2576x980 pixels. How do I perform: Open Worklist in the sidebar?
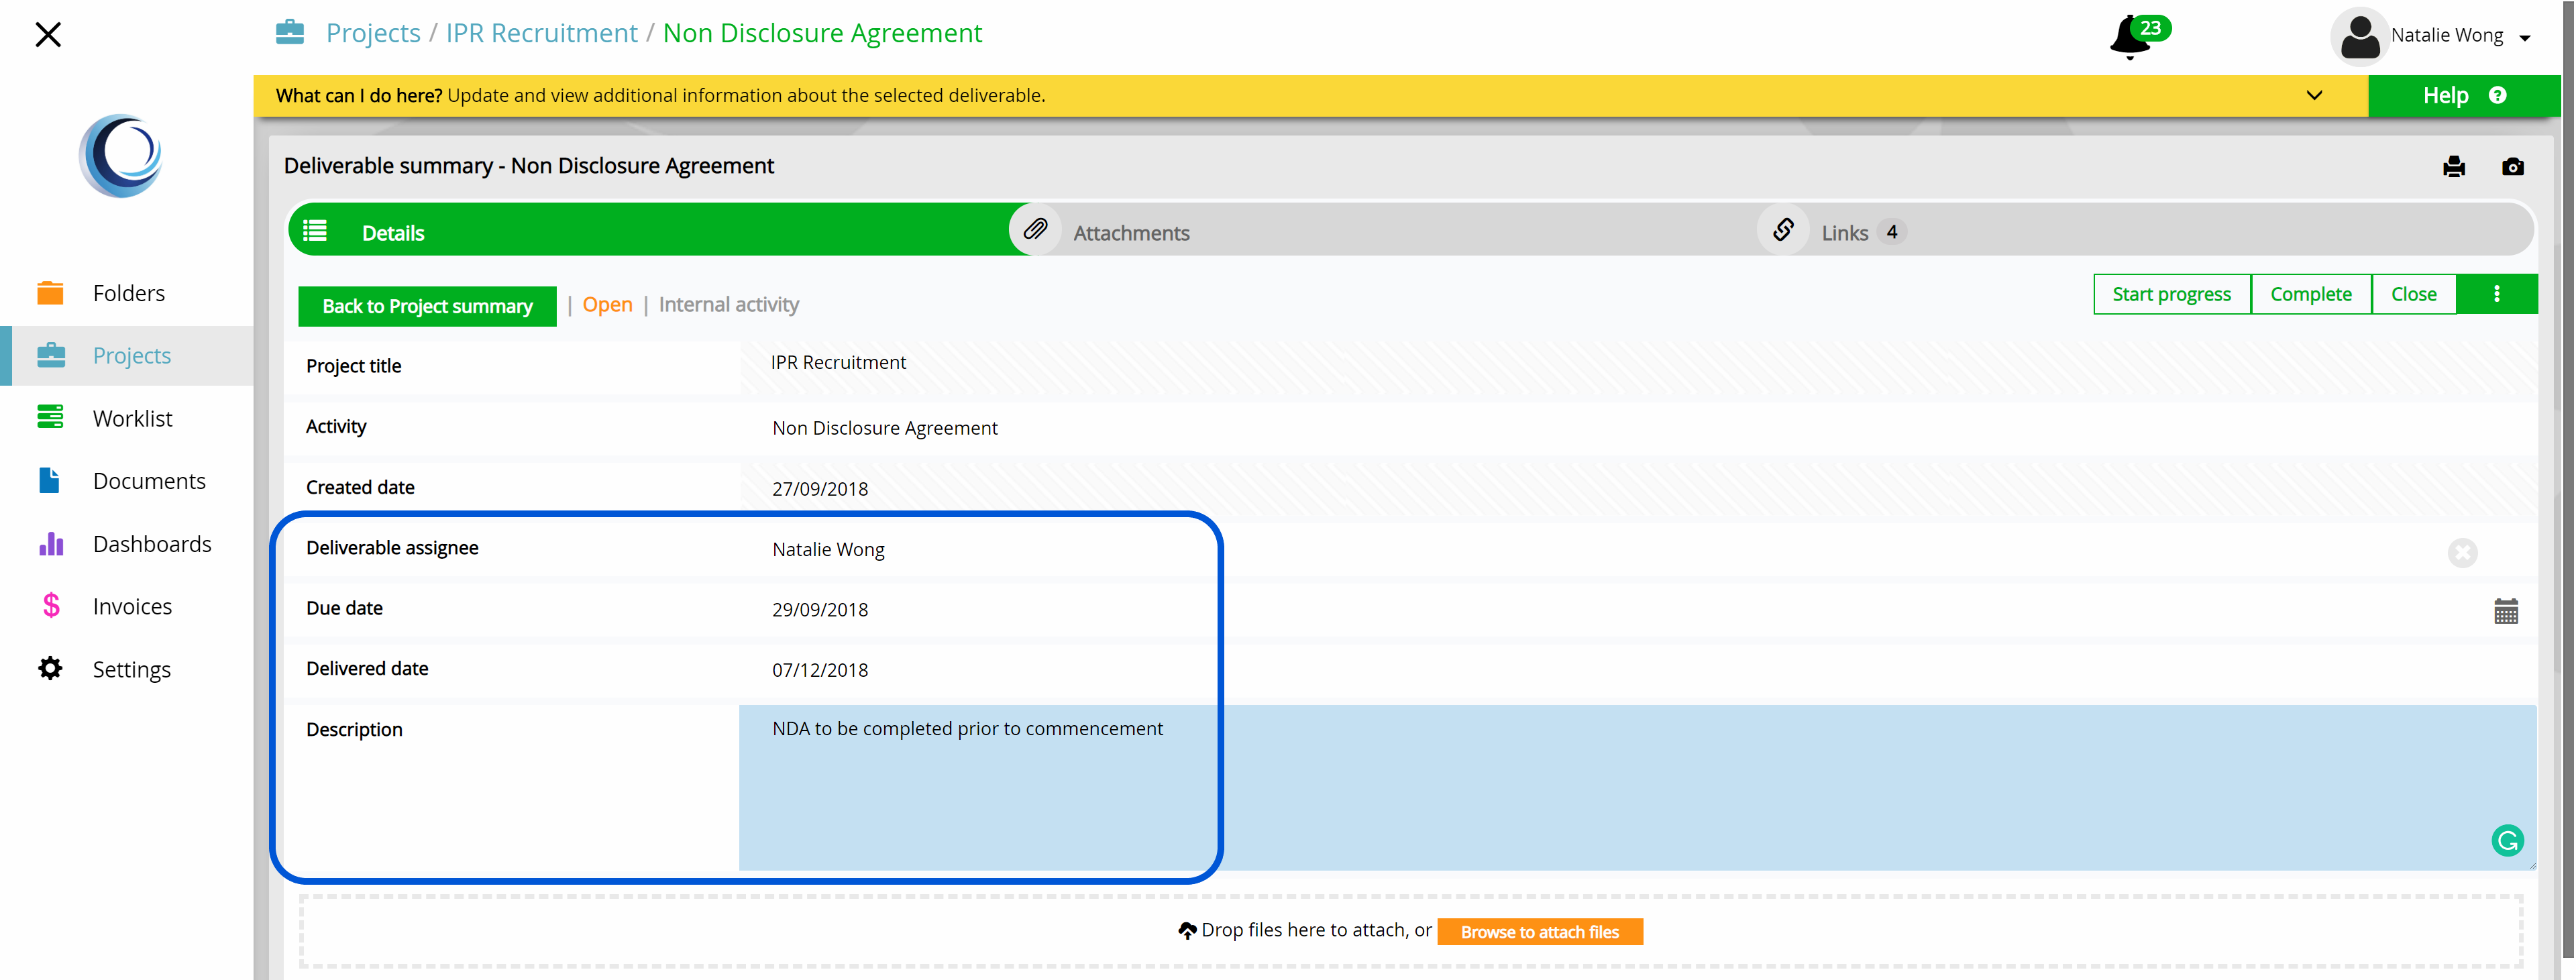point(128,418)
